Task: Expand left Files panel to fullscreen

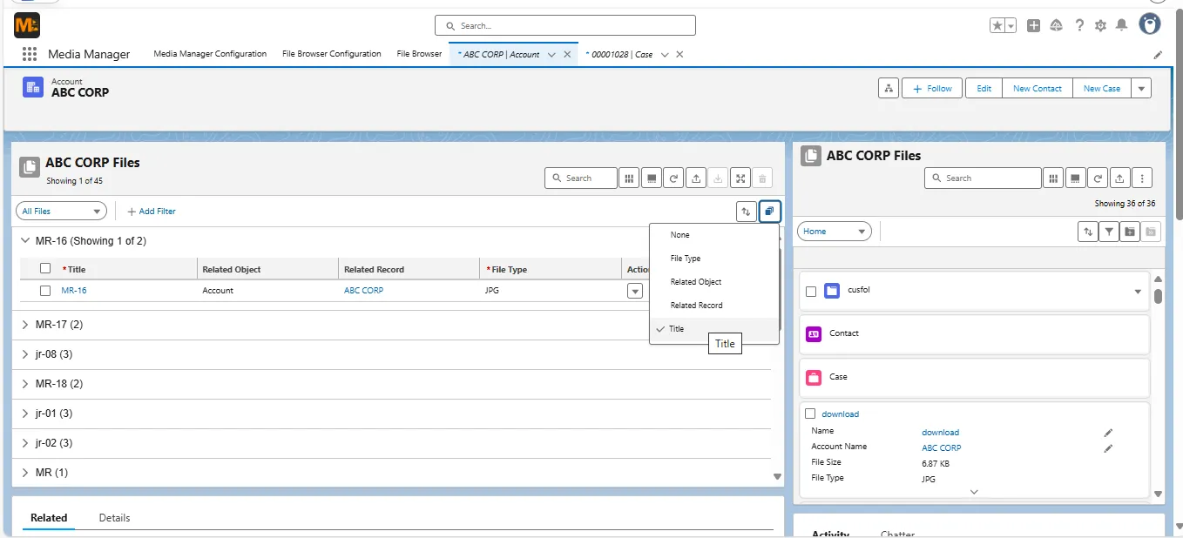Action: (x=740, y=178)
